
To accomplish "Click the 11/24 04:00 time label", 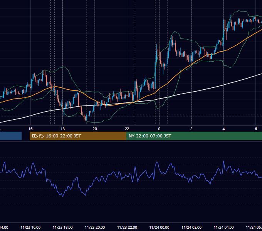I will click(x=224, y=227).
